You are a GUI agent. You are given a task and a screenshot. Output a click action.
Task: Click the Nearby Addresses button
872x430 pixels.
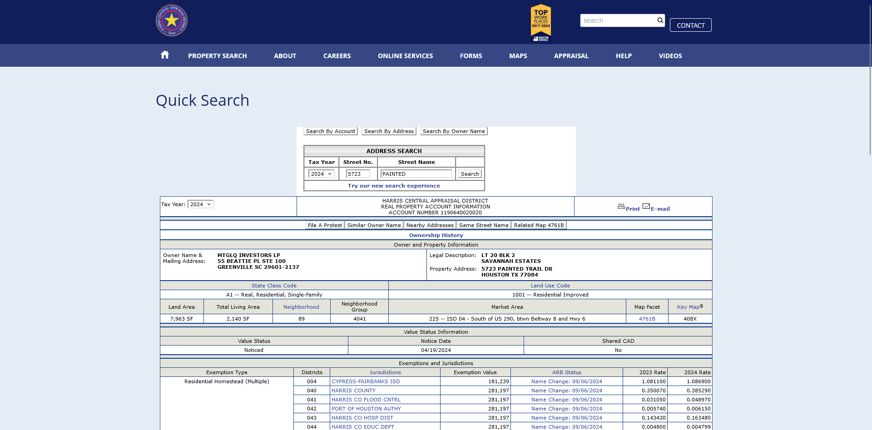[x=430, y=225]
